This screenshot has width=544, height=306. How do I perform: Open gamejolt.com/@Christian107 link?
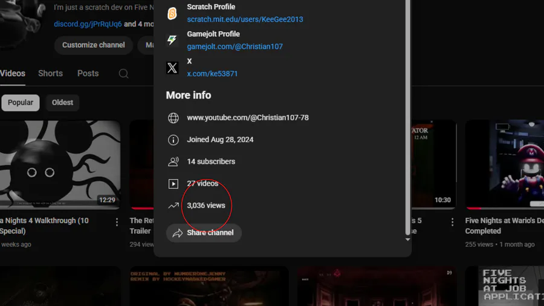point(235,47)
